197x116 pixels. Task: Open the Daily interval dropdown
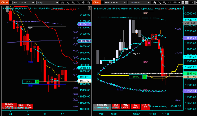tap(48, 3)
